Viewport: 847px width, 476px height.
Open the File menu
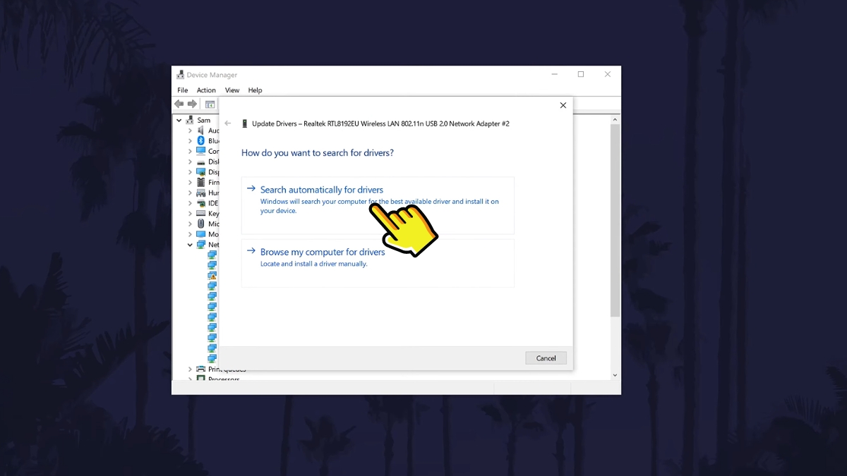pos(183,90)
